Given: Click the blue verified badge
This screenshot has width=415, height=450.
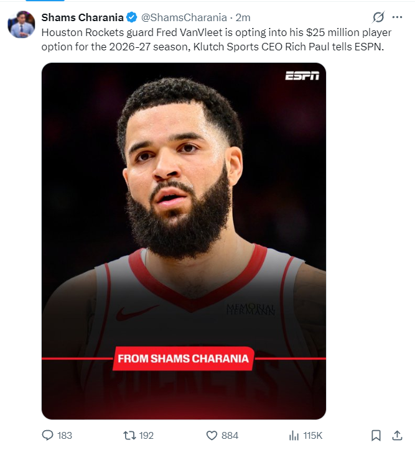Looking at the screenshot, I should coord(132,17).
